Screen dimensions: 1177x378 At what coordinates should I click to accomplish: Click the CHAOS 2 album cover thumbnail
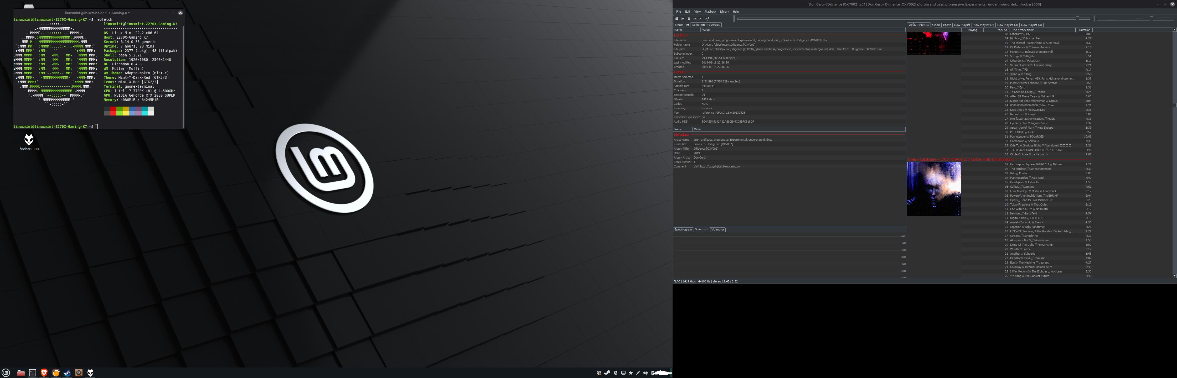click(x=934, y=189)
